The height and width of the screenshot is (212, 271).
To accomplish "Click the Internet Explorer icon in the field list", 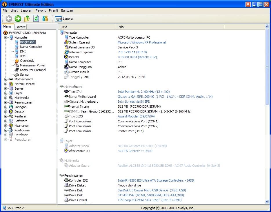I will click(66, 52).
